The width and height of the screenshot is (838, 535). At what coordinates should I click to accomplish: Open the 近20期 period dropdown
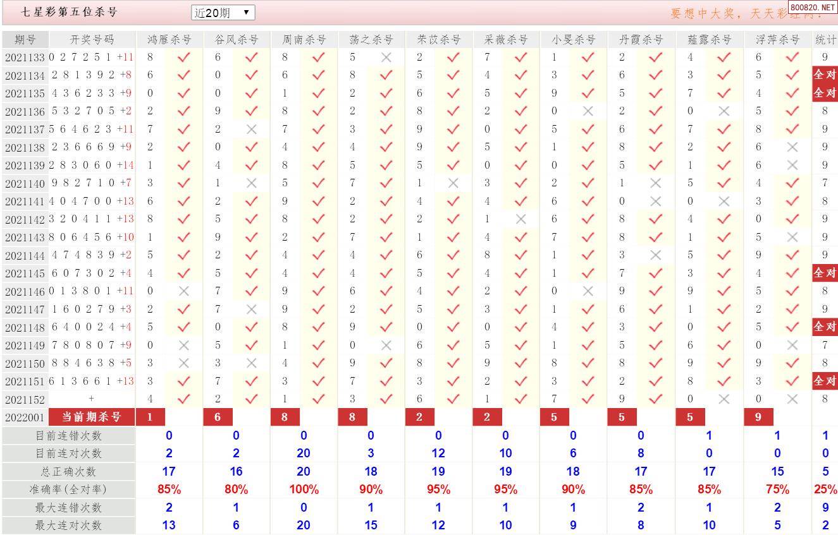pyautogui.click(x=223, y=13)
